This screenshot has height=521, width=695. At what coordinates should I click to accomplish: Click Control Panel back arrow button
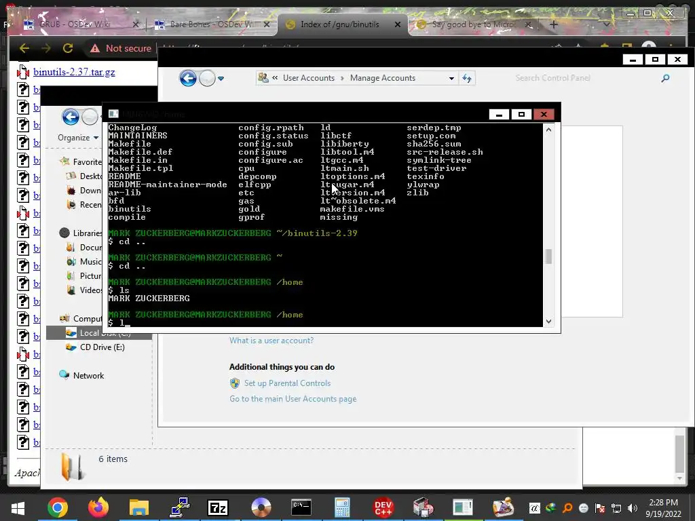coord(188,79)
